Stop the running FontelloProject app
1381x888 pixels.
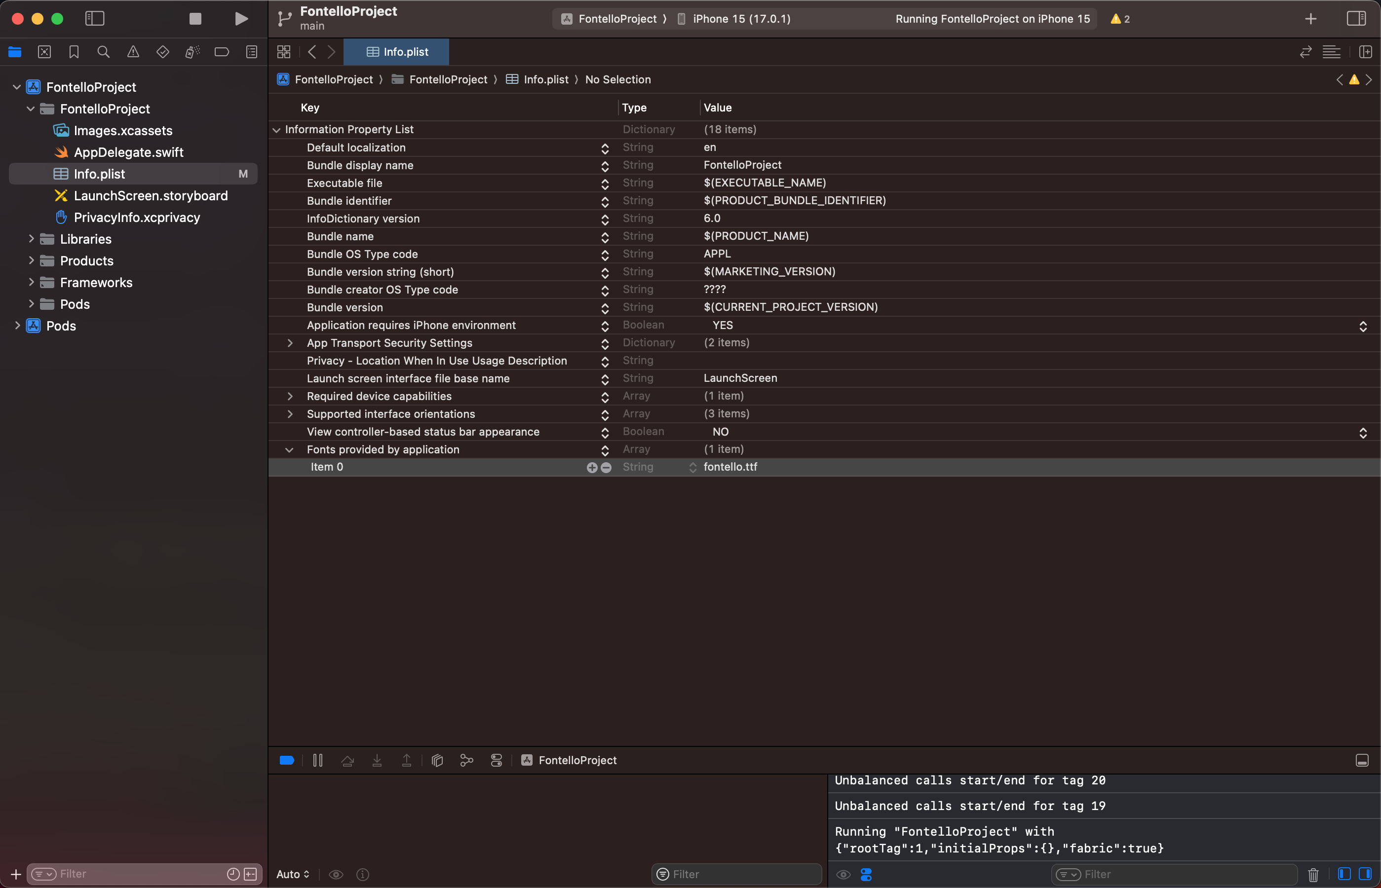click(195, 18)
